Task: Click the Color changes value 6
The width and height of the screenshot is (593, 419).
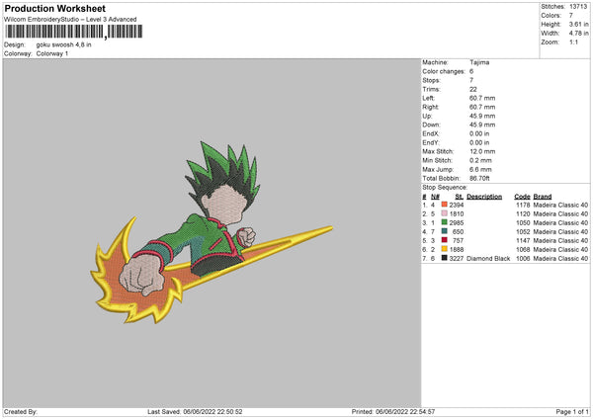Action: [x=471, y=71]
